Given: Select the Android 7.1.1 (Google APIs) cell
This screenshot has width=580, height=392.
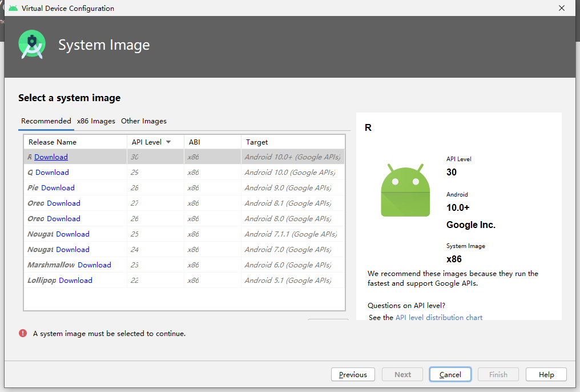Looking at the screenshot, I should pos(293,234).
